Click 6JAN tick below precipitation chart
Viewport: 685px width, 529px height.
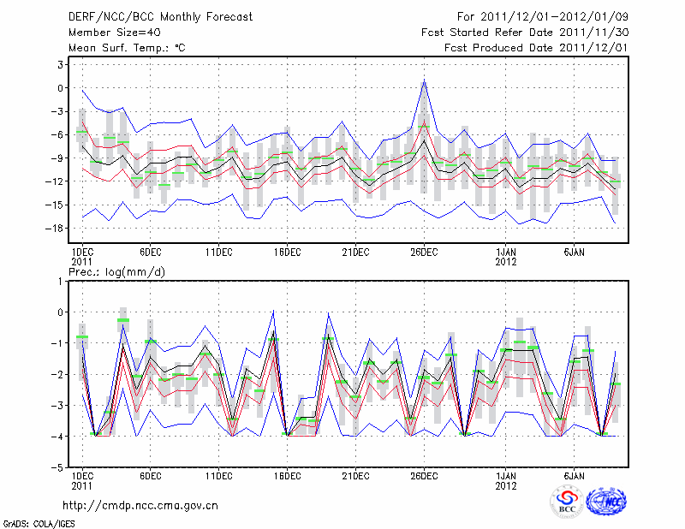574,475
